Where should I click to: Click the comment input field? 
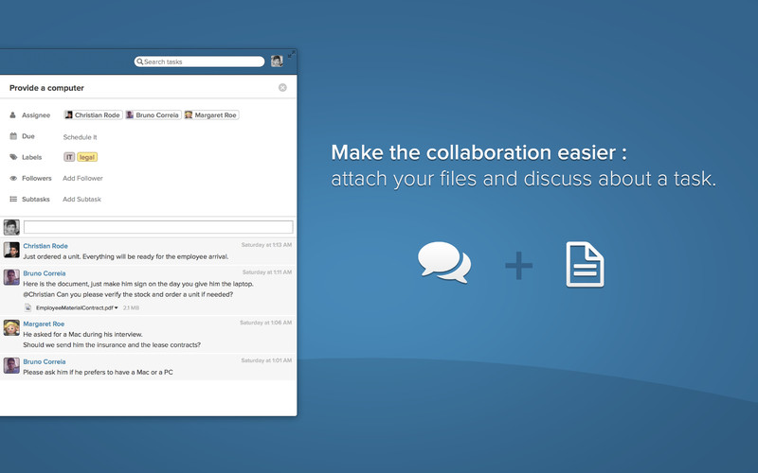tap(158, 227)
